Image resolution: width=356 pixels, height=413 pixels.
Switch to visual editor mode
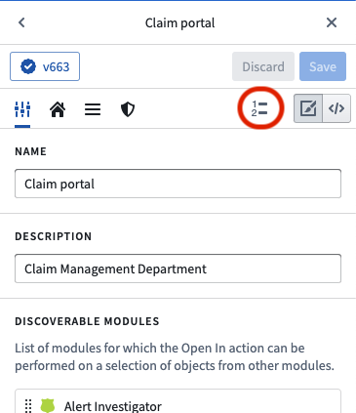(x=308, y=108)
